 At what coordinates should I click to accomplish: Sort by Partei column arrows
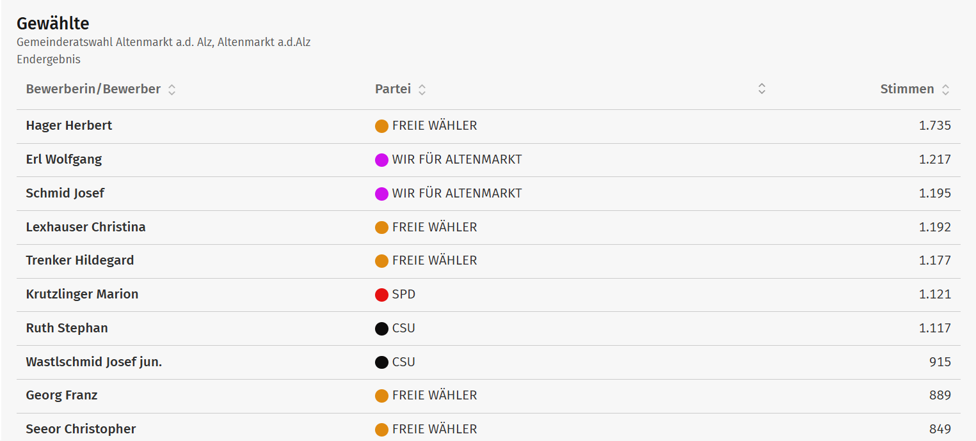pyautogui.click(x=422, y=90)
